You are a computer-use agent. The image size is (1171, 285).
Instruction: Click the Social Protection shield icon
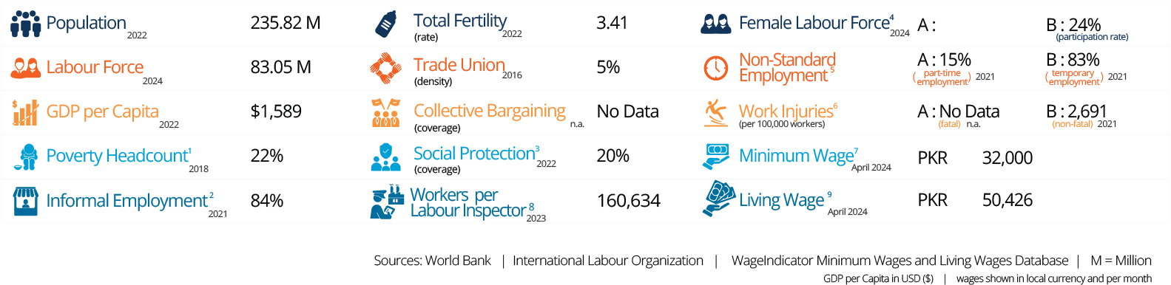(x=385, y=157)
